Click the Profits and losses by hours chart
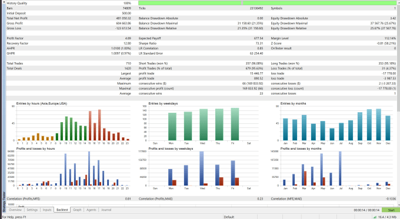This screenshot has height=219, width=400. click(69, 169)
